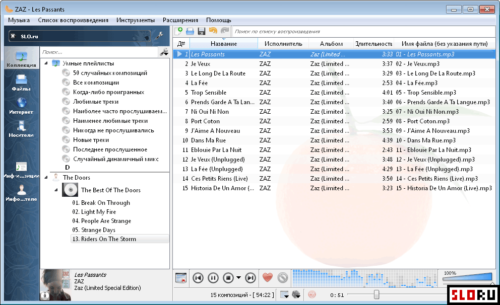Select the Новые треки smart playlist
Image resolution: width=500 pixels, height=305 pixels.
tap(91, 140)
